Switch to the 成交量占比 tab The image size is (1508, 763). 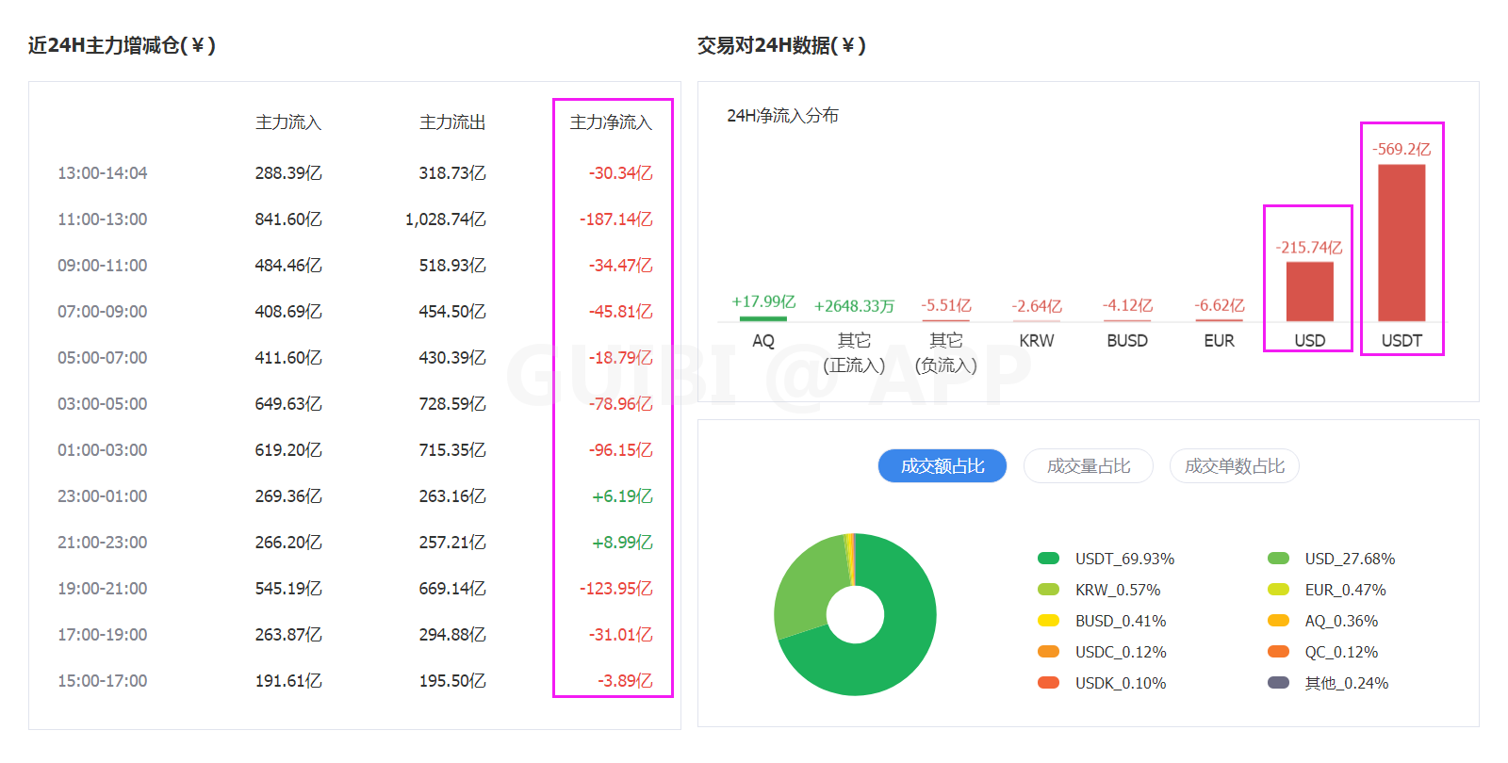click(1089, 466)
